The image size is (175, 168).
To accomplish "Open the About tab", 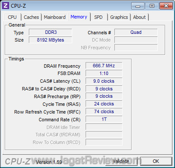I will [x=139, y=17].
